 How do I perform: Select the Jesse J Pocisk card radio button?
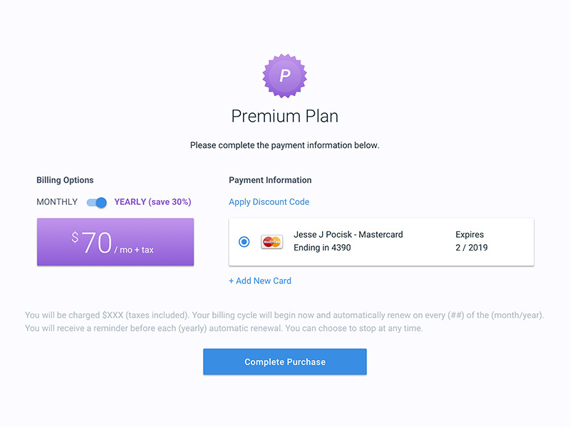(244, 242)
